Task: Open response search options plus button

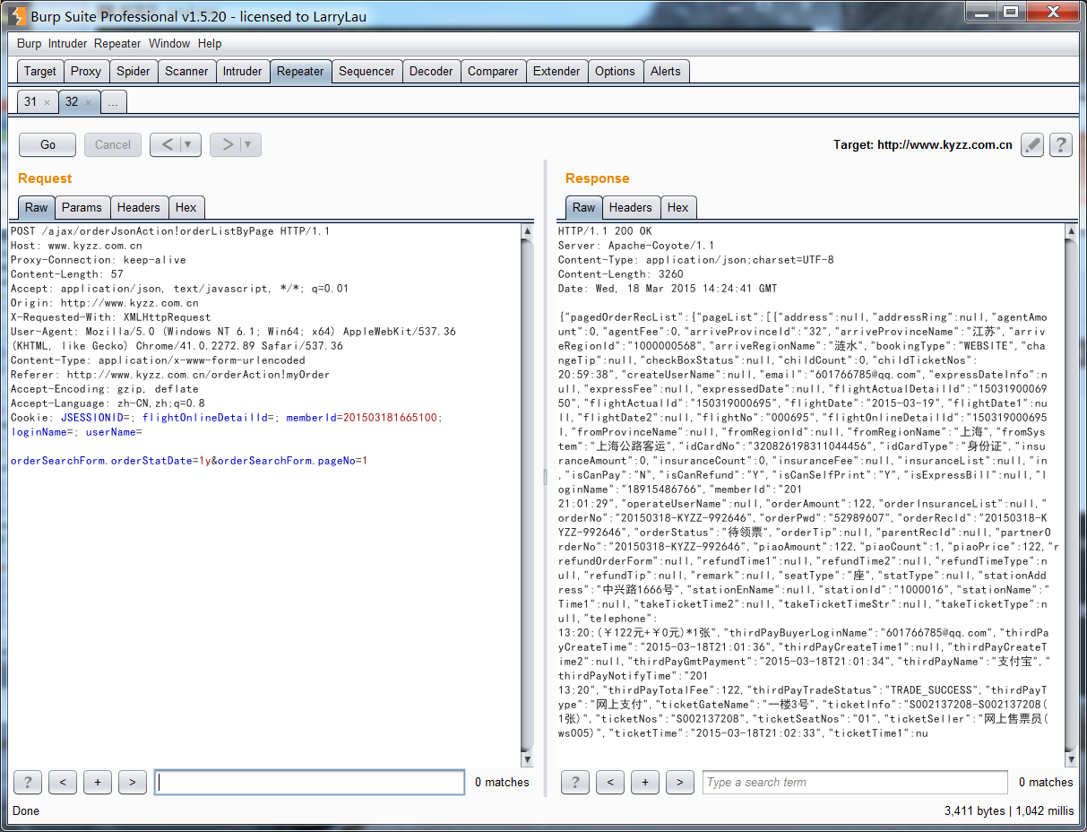Action: 645,783
